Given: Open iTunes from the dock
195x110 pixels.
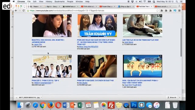Looking at the screenshot, I should (156, 105).
